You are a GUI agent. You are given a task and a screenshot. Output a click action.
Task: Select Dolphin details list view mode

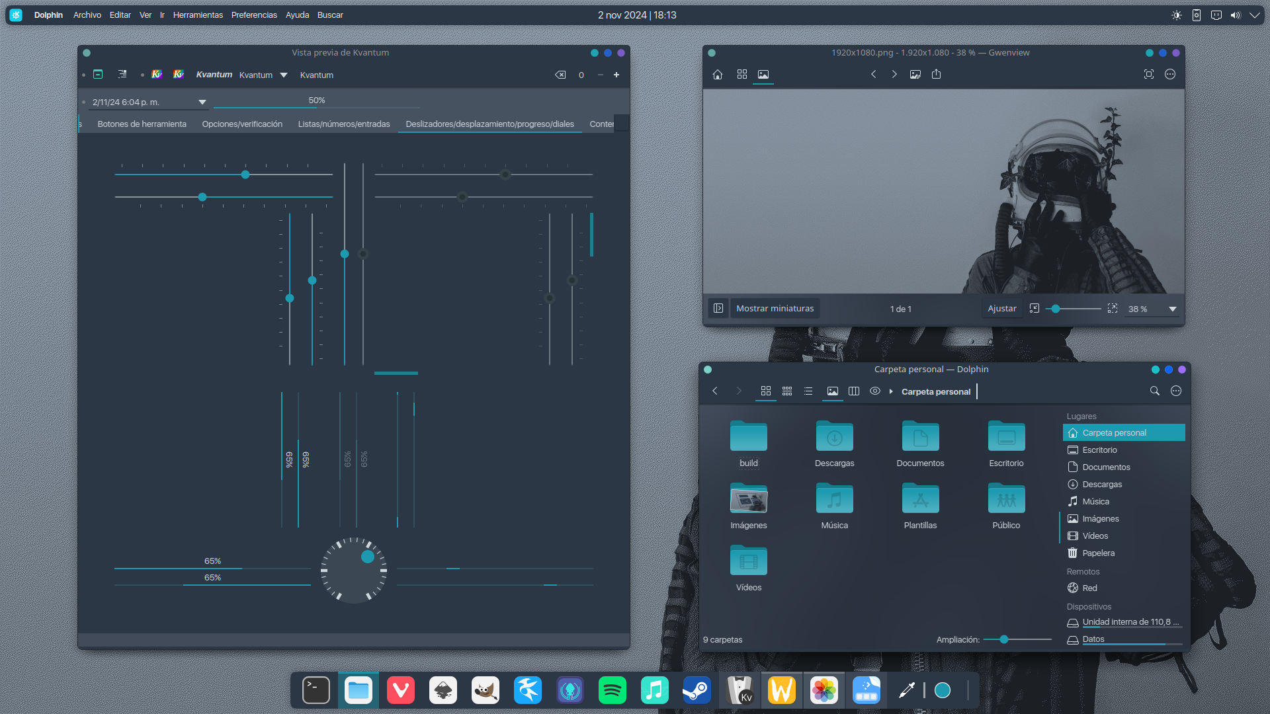coord(808,391)
